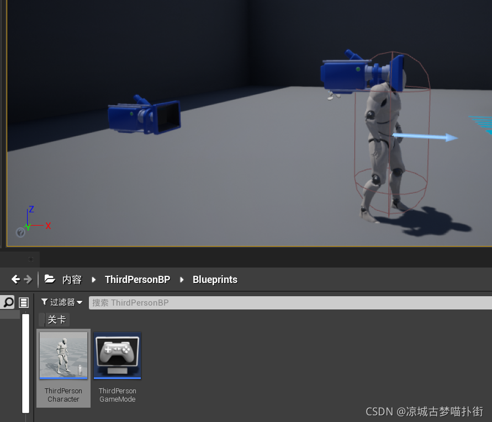Click the light blue arrow component
Screen dimensions: 492x422
(x=425, y=137)
